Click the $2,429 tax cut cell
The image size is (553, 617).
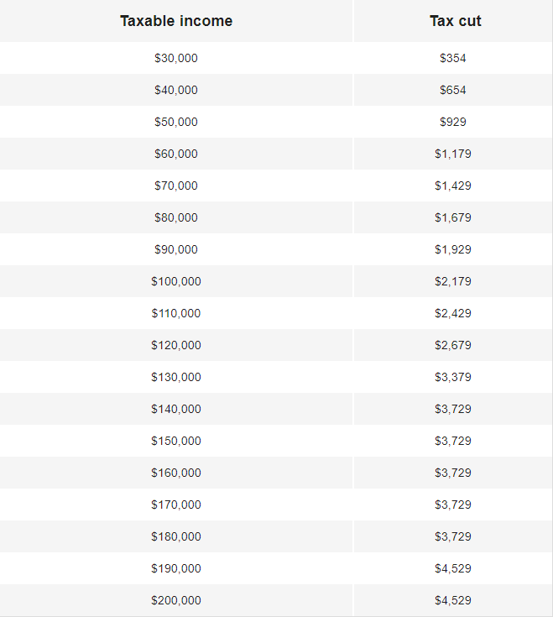click(x=453, y=313)
